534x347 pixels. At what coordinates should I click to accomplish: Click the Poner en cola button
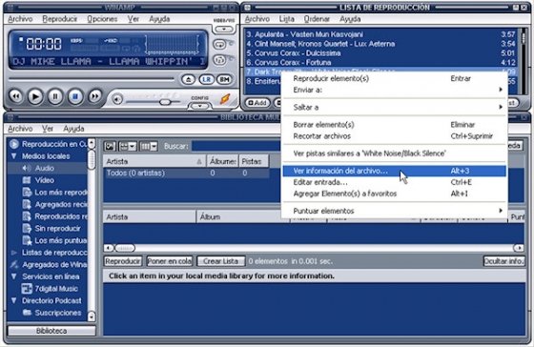click(170, 261)
